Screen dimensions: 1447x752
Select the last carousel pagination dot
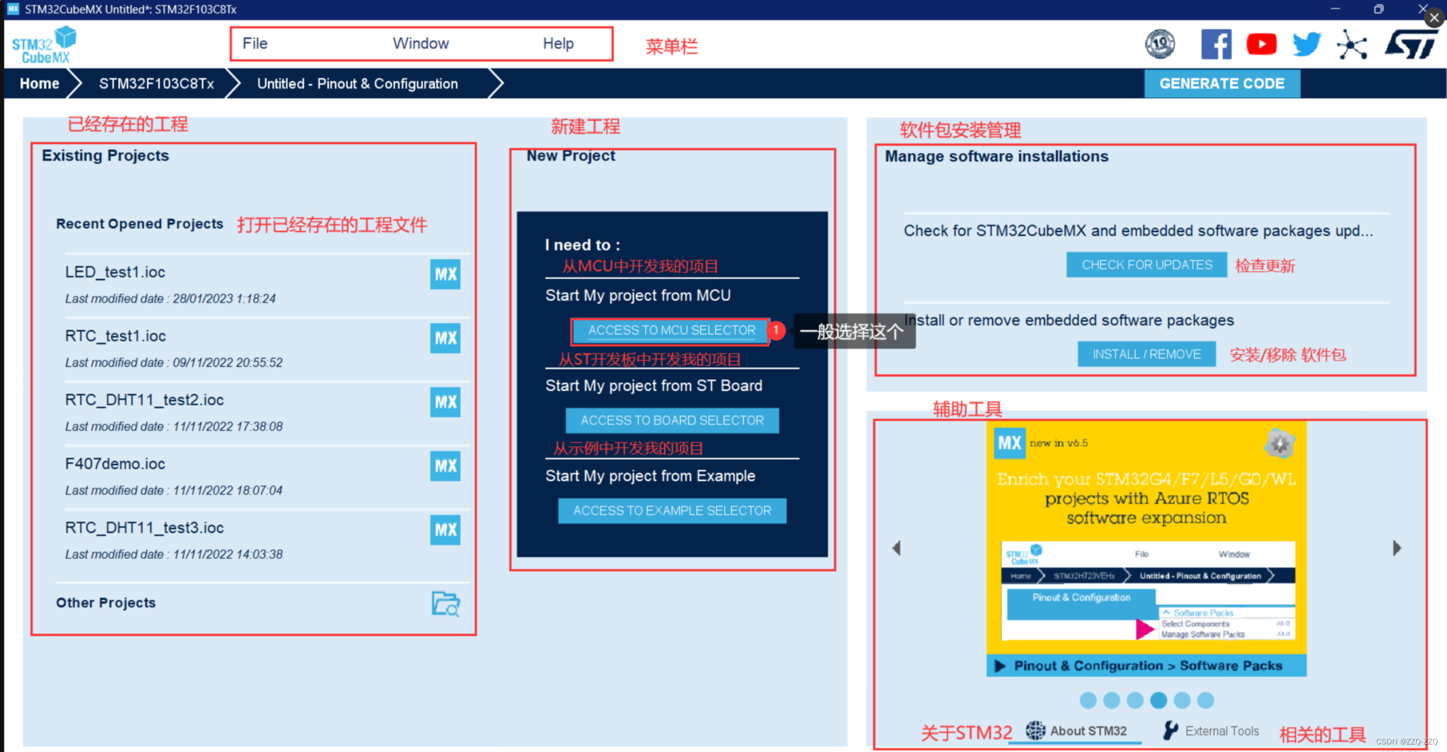coord(1206,700)
